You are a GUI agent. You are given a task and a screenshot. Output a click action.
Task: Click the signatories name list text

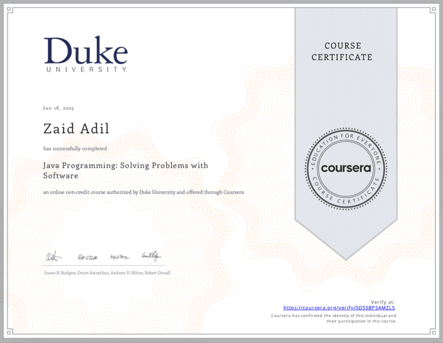point(106,272)
